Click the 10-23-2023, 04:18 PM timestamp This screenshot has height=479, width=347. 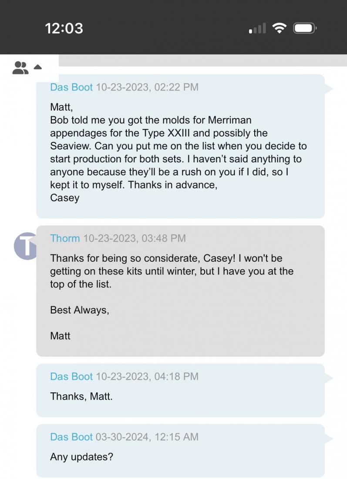tap(147, 376)
